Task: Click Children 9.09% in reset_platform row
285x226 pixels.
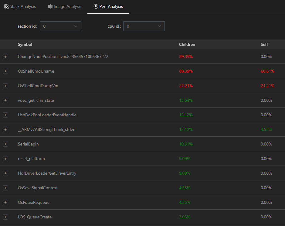Action: [x=185, y=159]
